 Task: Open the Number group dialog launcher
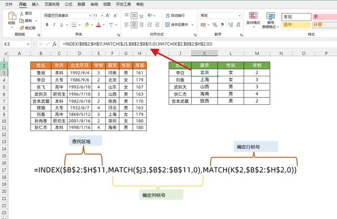coord(241,35)
